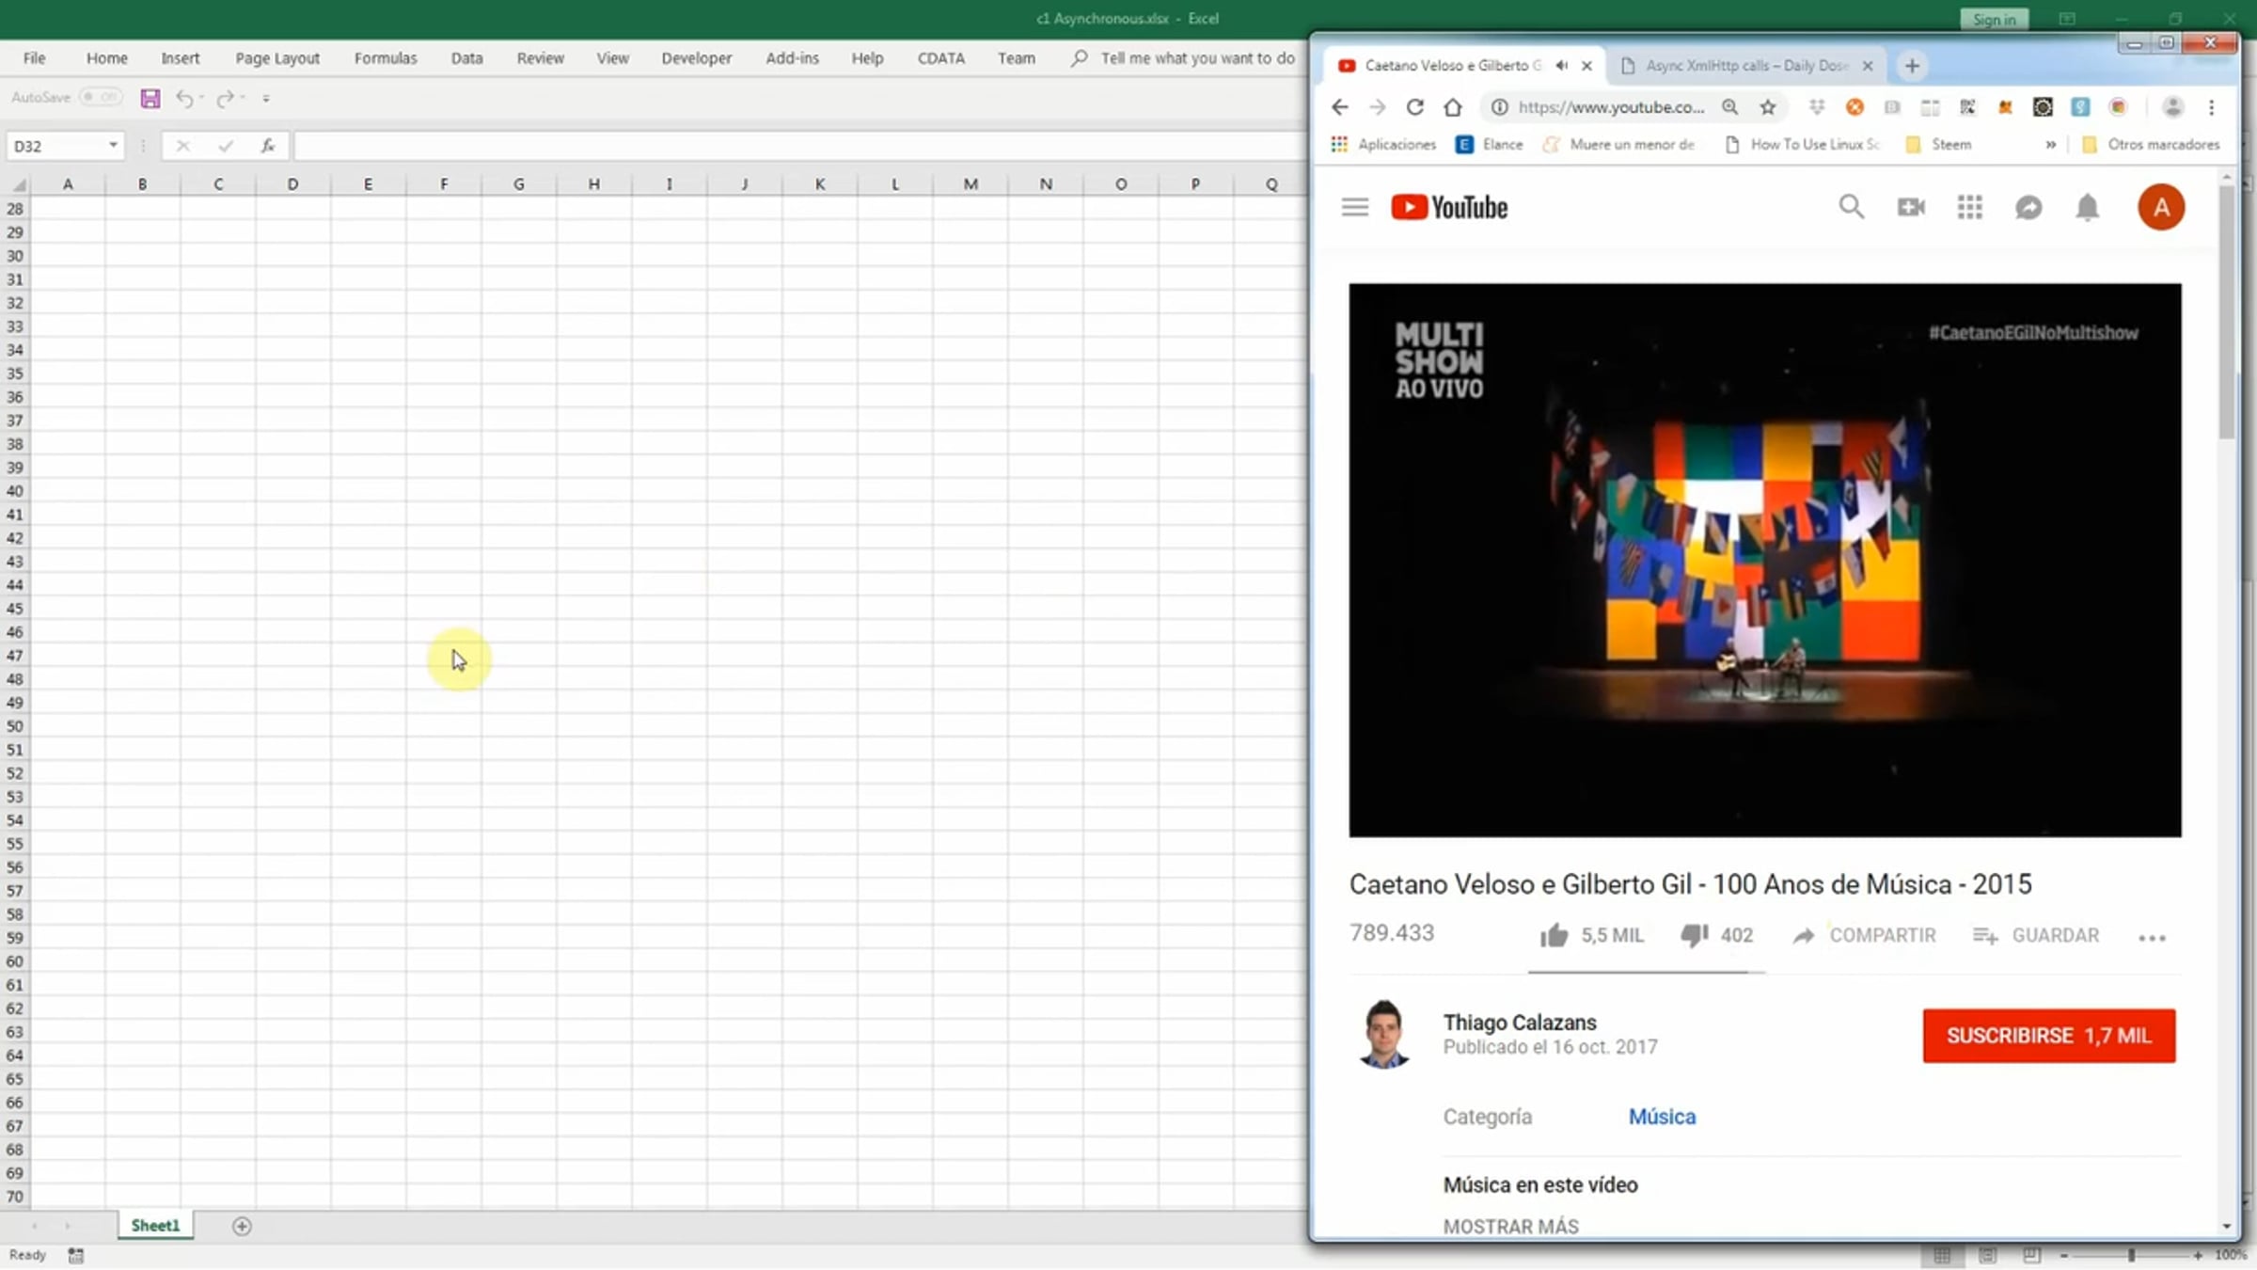This screenshot has height=1270, width=2257.
Task: Click the video player thumbnail
Action: coord(1765,560)
